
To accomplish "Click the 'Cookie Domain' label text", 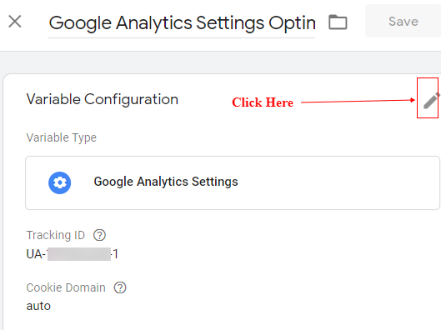I will point(66,287).
